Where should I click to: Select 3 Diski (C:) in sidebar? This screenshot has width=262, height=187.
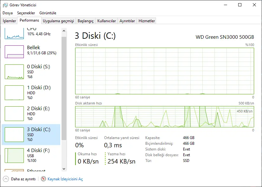coord(31,135)
